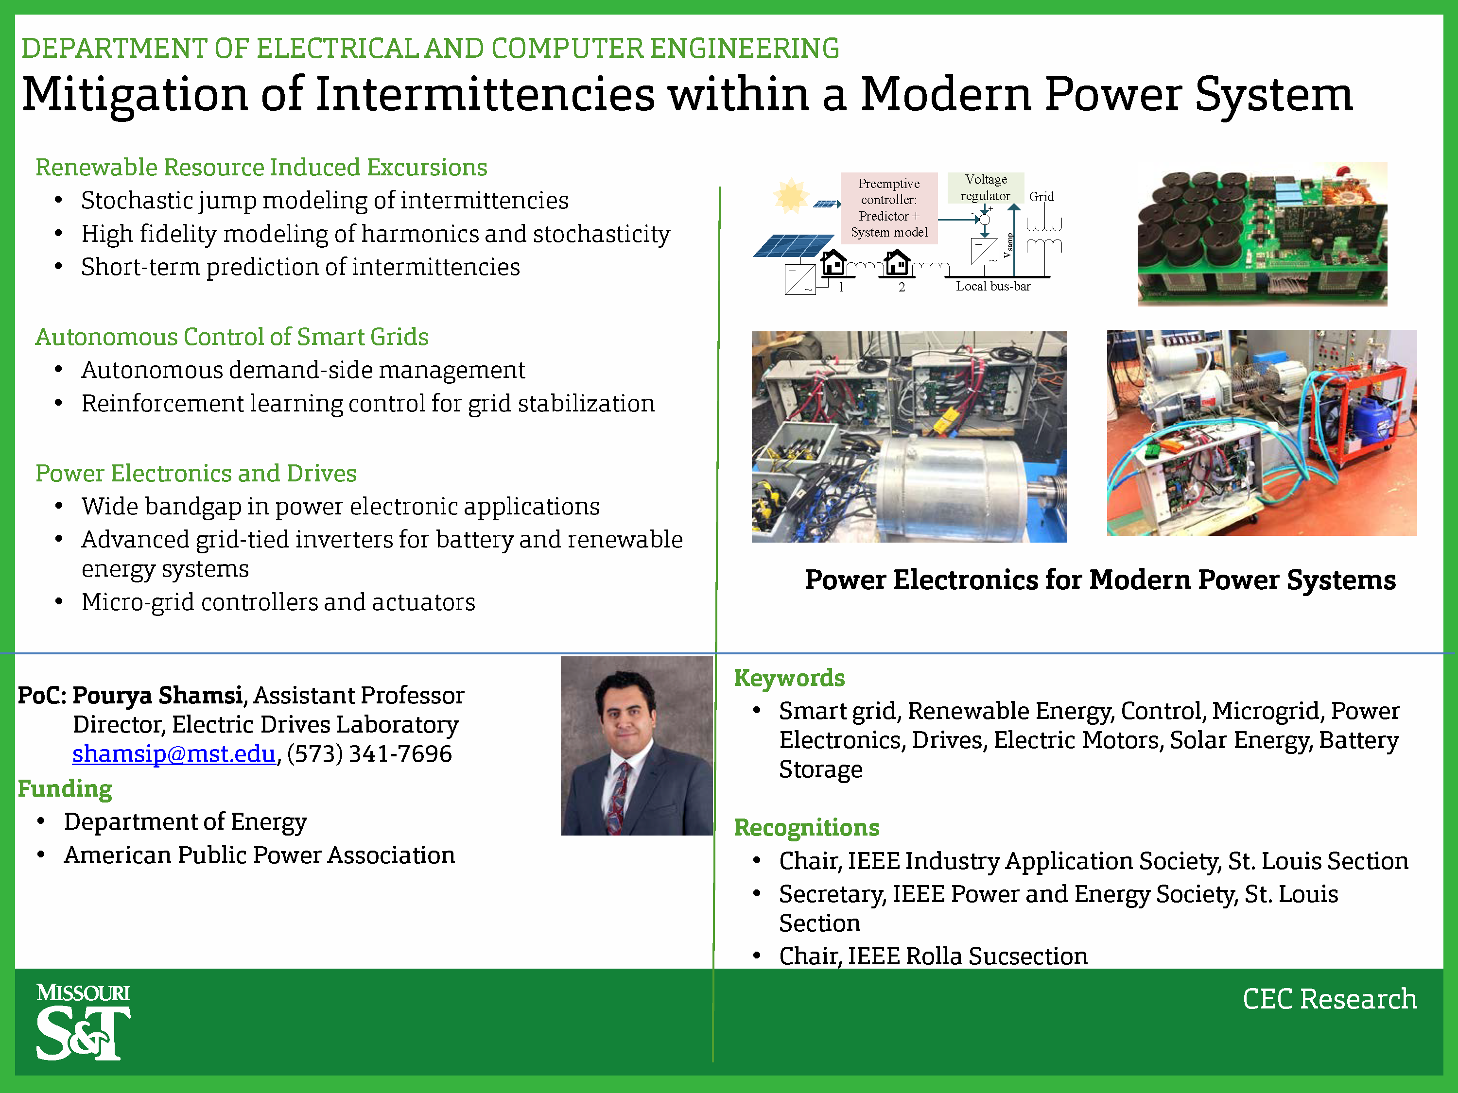
Task: Click 'Autonomous demand-side management' bullet
Action: (303, 370)
